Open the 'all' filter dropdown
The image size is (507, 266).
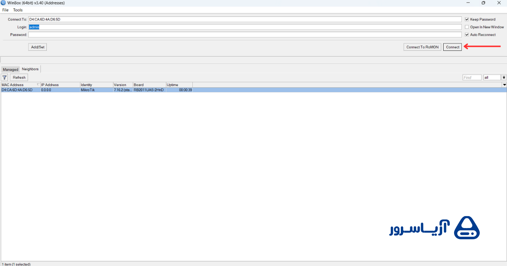[x=503, y=77]
